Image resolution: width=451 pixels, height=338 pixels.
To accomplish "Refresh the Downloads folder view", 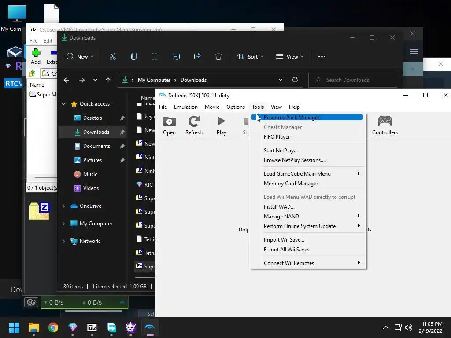I will click(x=295, y=80).
